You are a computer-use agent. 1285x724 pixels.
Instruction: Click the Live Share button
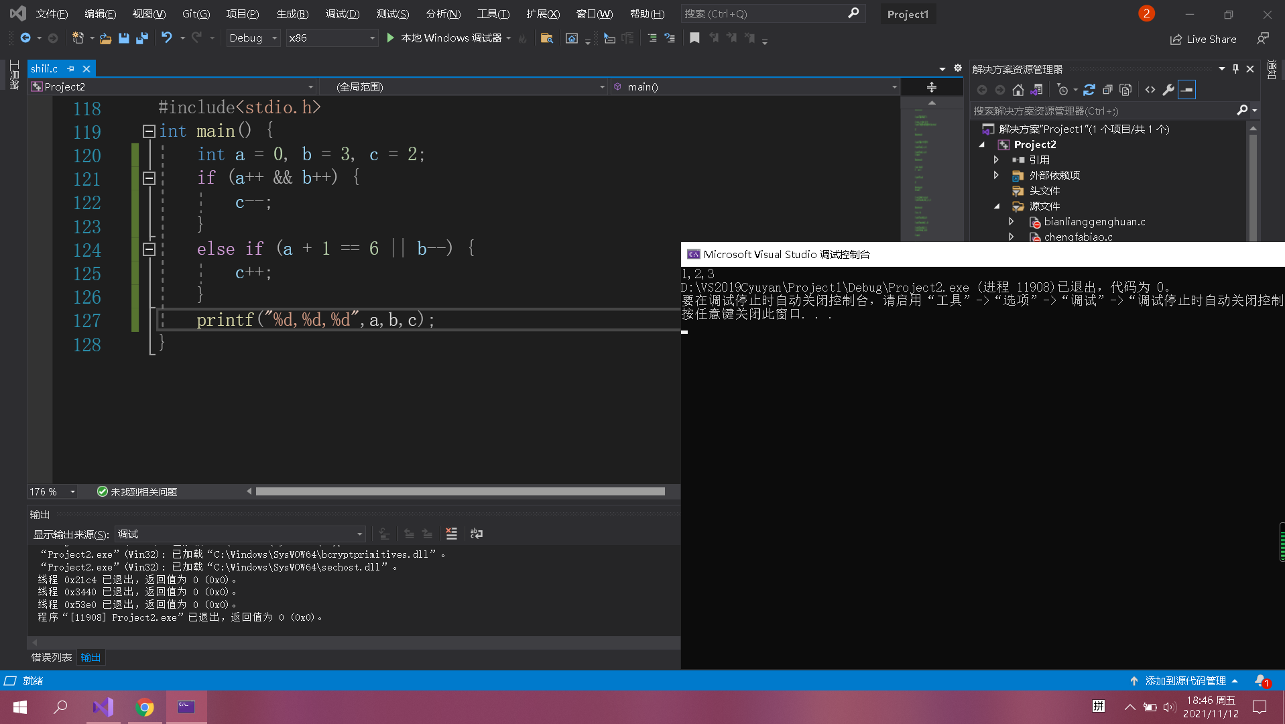pos(1203,39)
